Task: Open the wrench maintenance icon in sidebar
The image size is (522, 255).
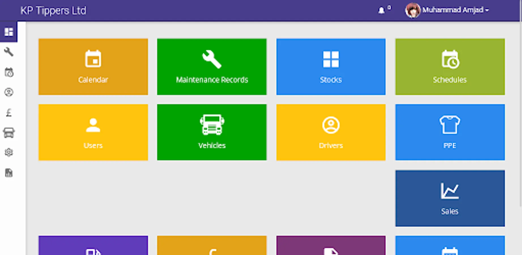Action: 9,52
